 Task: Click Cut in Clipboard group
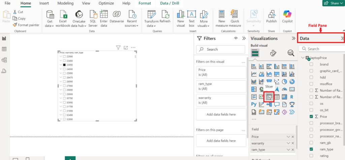[x=18, y=12]
